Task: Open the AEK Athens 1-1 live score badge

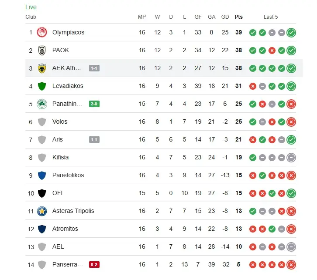Action: [x=94, y=68]
